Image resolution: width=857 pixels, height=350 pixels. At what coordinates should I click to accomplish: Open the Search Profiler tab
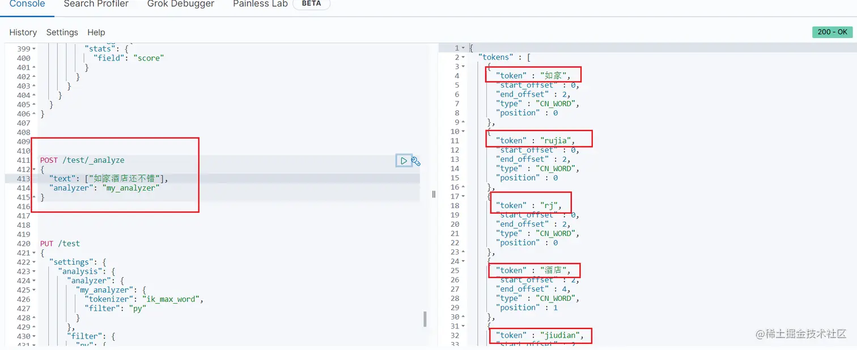pos(96,4)
